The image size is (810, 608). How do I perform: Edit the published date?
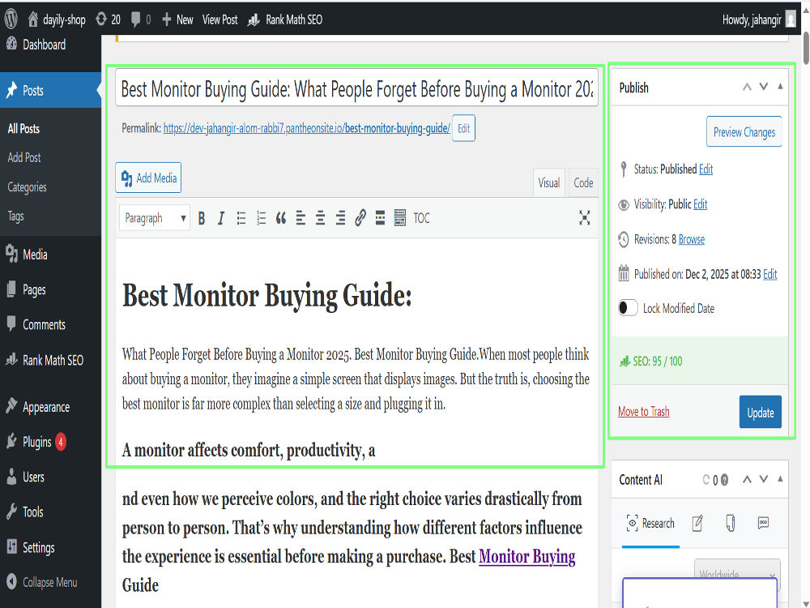point(769,275)
